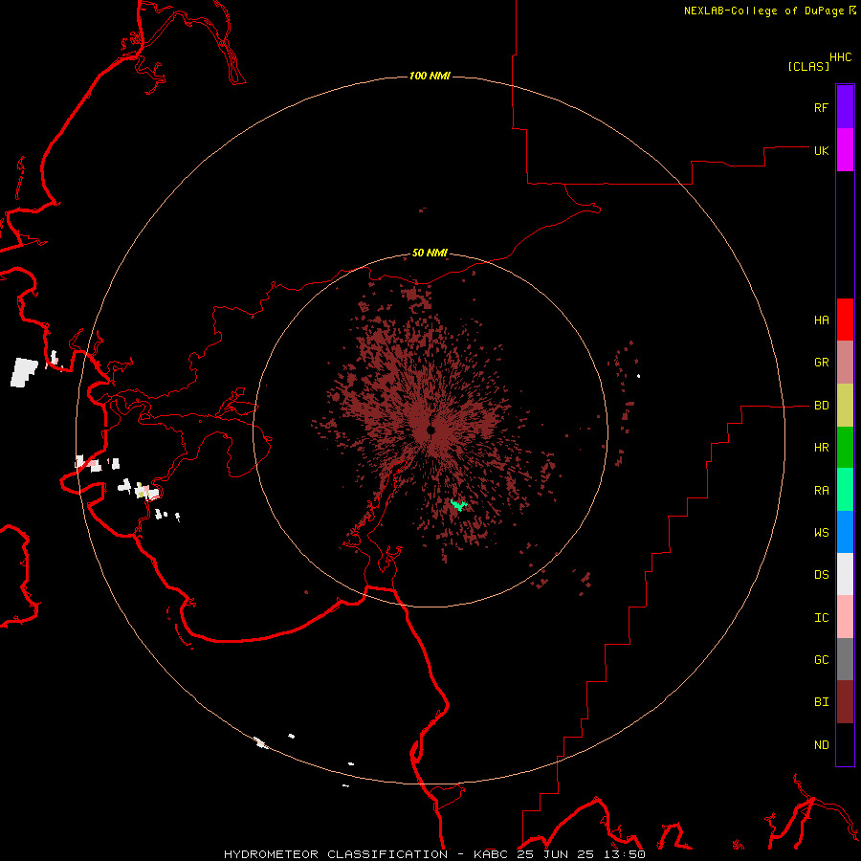Click the UK legend label
The height and width of the screenshot is (861, 861).
tap(821, 150)
